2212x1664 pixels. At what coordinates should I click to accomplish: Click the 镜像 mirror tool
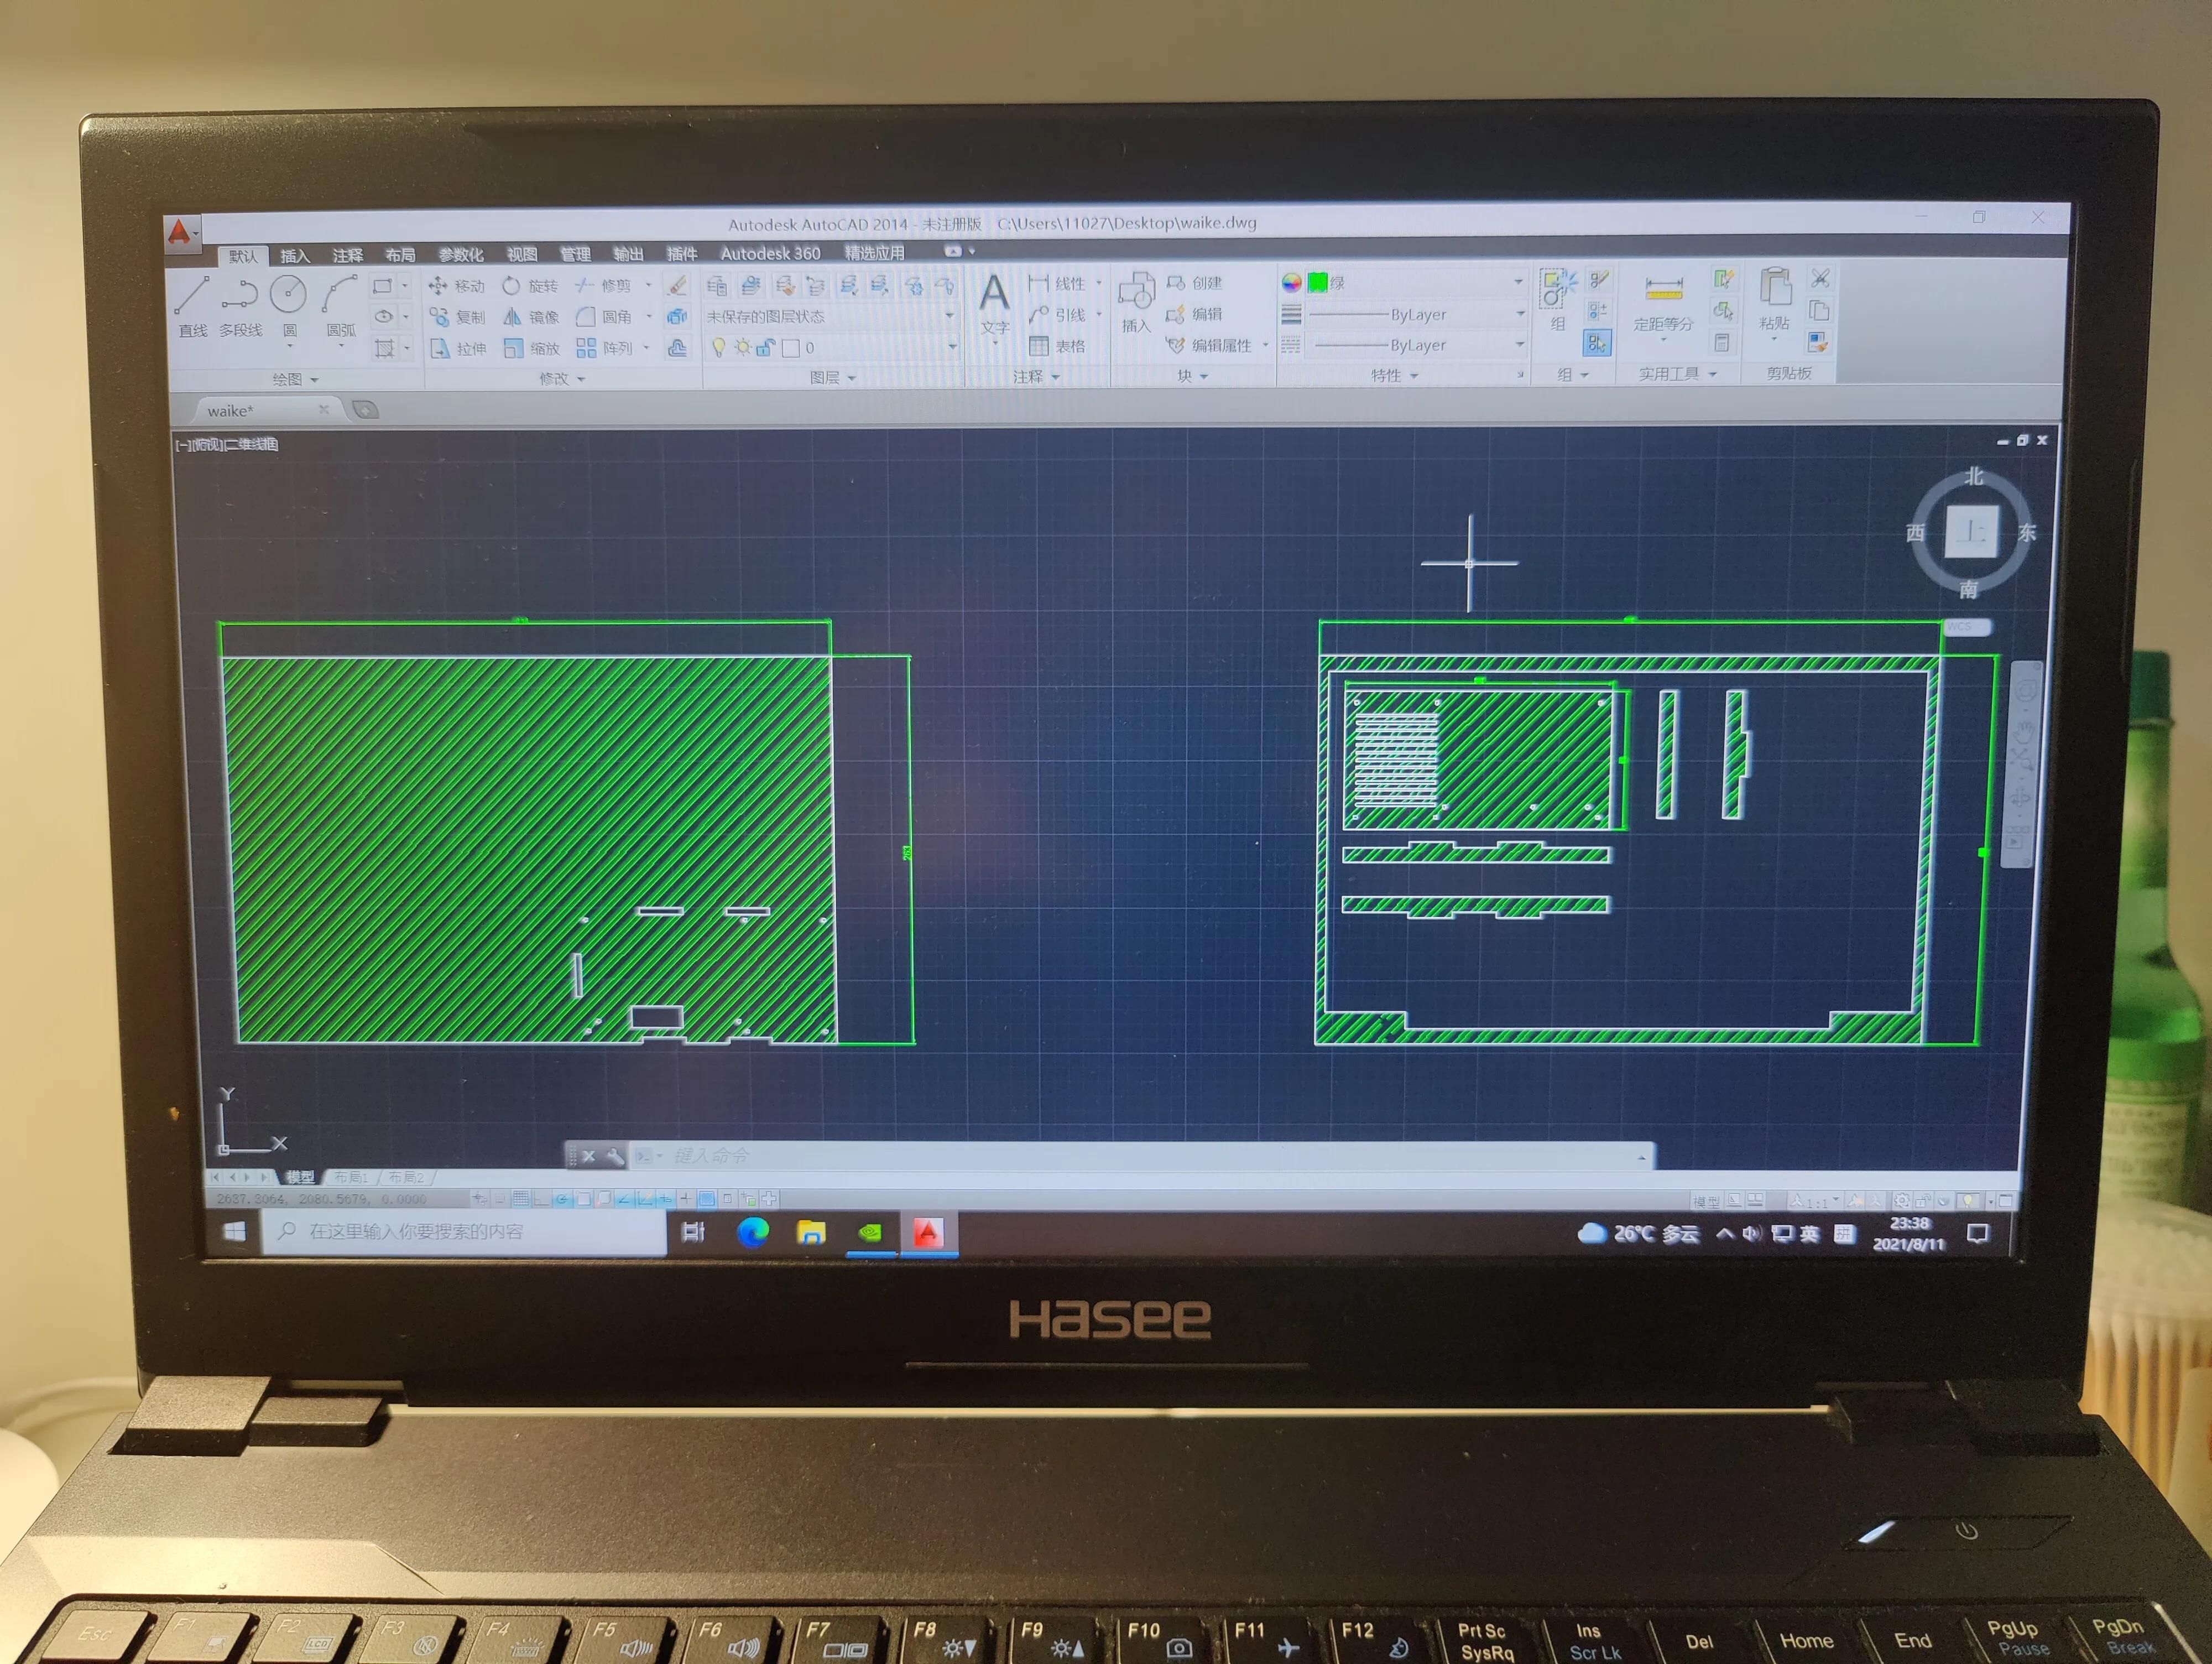(531, 317)
